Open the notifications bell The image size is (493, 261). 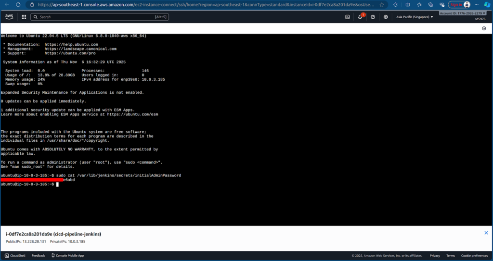tap(360, 17)
